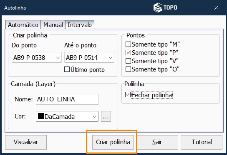Open the Manual tab
Image resolution: width=227 pixels, height=155 pixels.
[53, 25]
